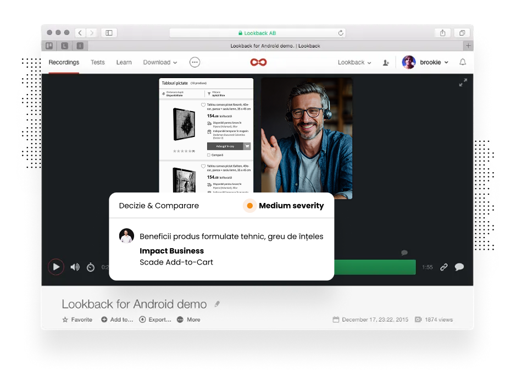Open the Learn tab
This screenshot has height=374, width=516.
point(124,62)
